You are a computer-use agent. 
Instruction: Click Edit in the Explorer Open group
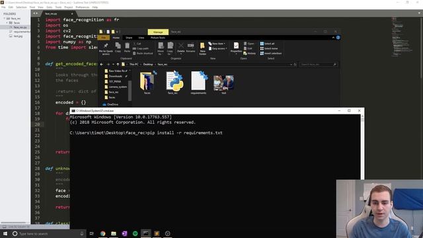[248, 48]
